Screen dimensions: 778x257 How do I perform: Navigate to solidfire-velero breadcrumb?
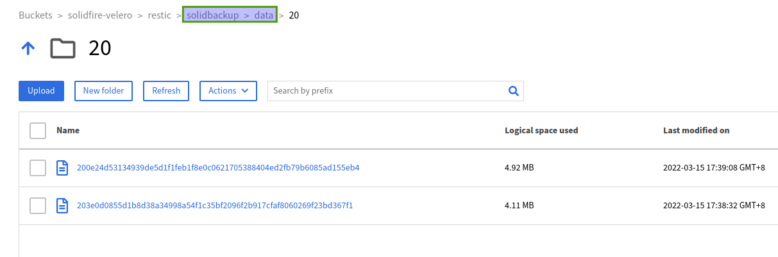100,15
